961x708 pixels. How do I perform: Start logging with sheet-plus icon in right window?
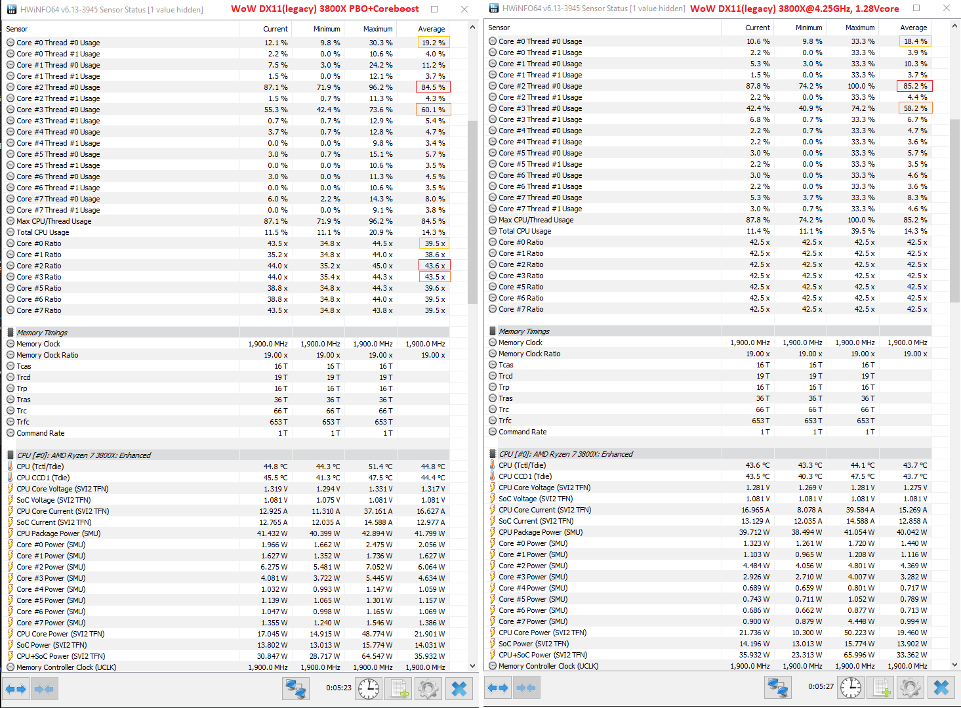click(881, 688)
